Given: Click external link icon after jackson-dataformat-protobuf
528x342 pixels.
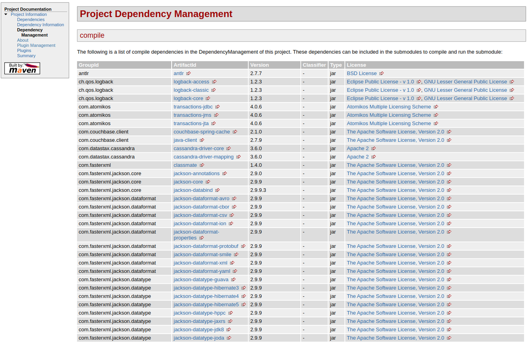Looking at the screenshot, I should pos(243,246).
